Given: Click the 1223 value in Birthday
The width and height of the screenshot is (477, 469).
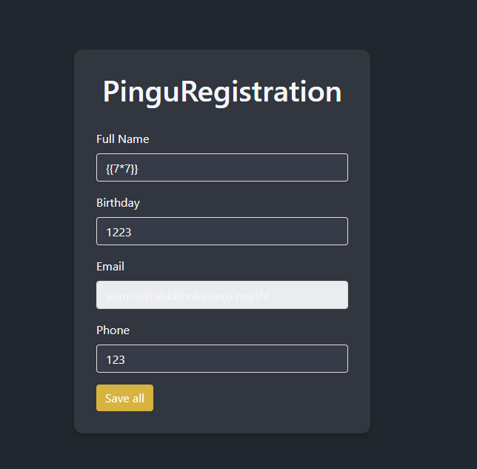Looking at the screenshot, I should tap(119, 232).
